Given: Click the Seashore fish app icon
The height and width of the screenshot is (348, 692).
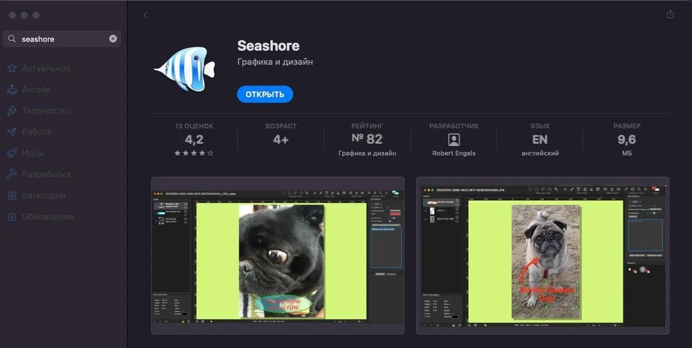Looking at the screenshot, I should pos(185,69).
